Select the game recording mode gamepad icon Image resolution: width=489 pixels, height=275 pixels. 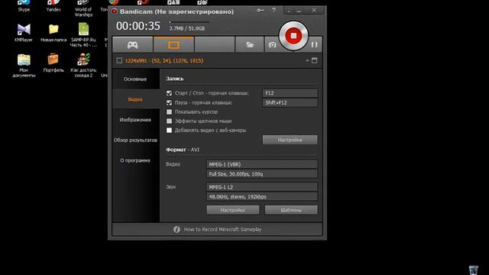[132, 45]
